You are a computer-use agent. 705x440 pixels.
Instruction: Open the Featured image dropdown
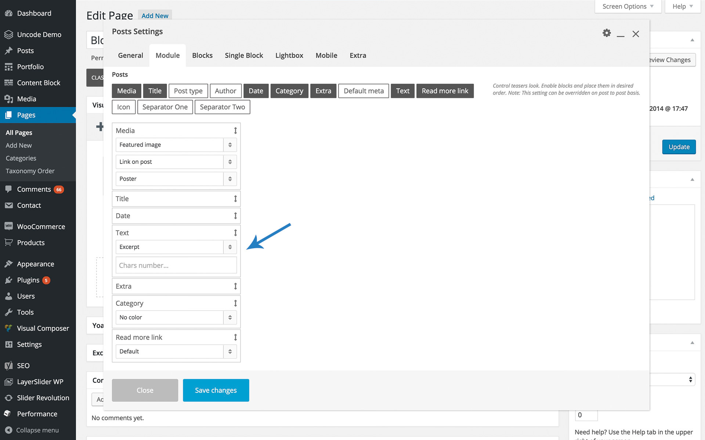[176, 145]
